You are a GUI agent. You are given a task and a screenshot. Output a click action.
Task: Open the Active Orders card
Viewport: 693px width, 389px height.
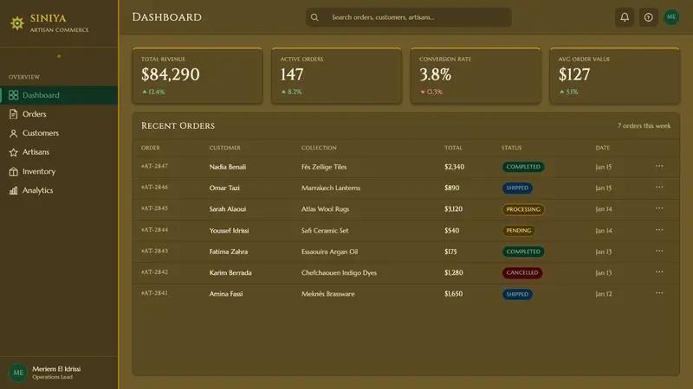click(x=336, y=76)
